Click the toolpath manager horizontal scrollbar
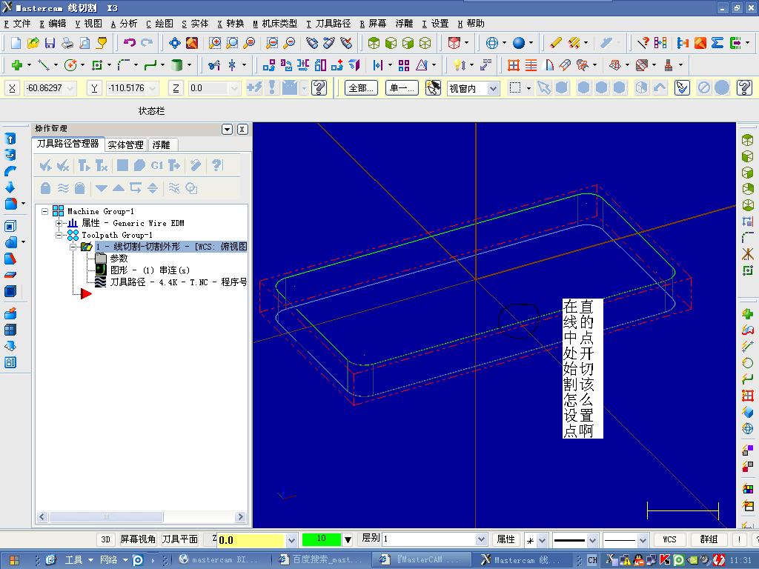This screenshot has height=569, width=759. click(x=142, y=516)
